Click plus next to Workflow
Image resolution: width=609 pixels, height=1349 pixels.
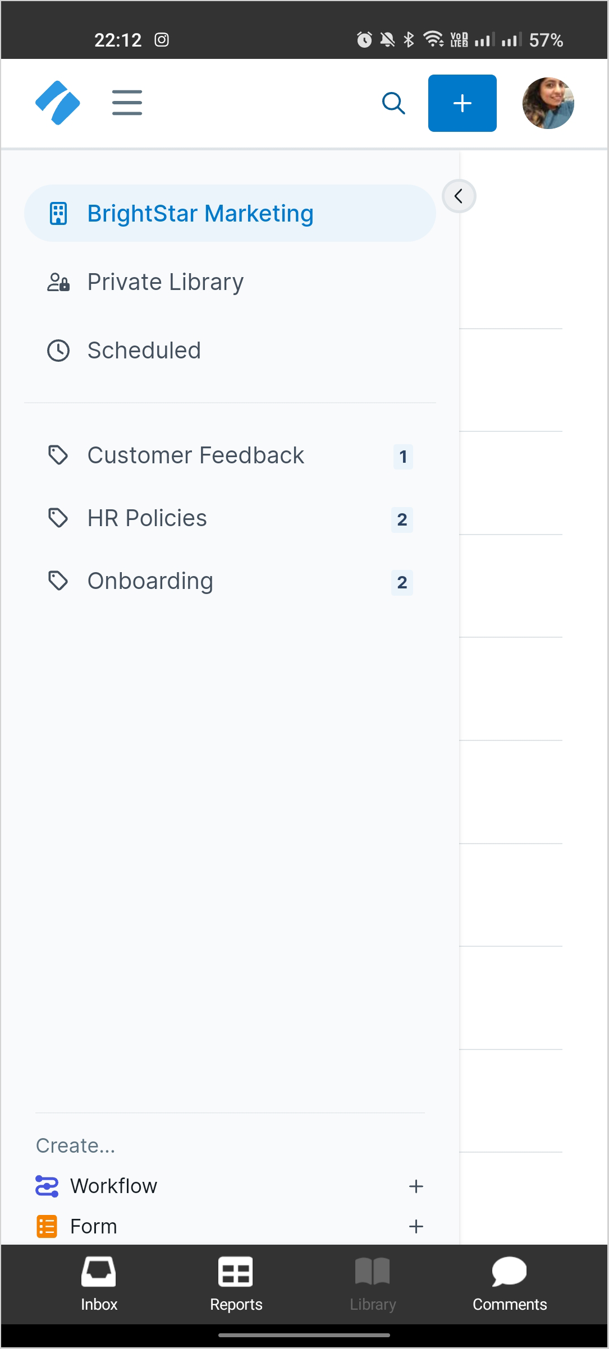click(x=416, y=1186)
